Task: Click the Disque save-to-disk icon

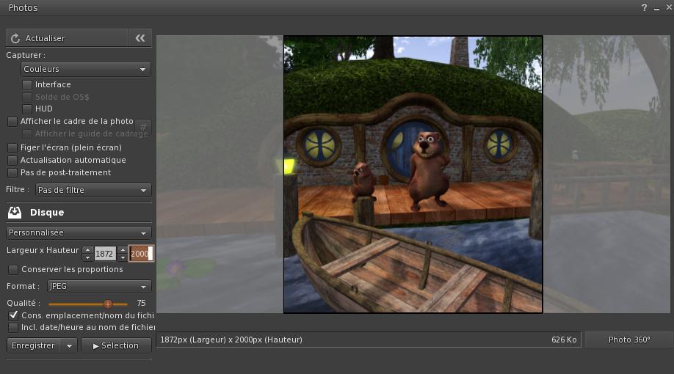Action: point(15,213)
